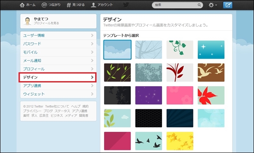The height and width of the screenshot is (153, 254).
Task: Click the search magnifier icon
Action: (199, 5)
